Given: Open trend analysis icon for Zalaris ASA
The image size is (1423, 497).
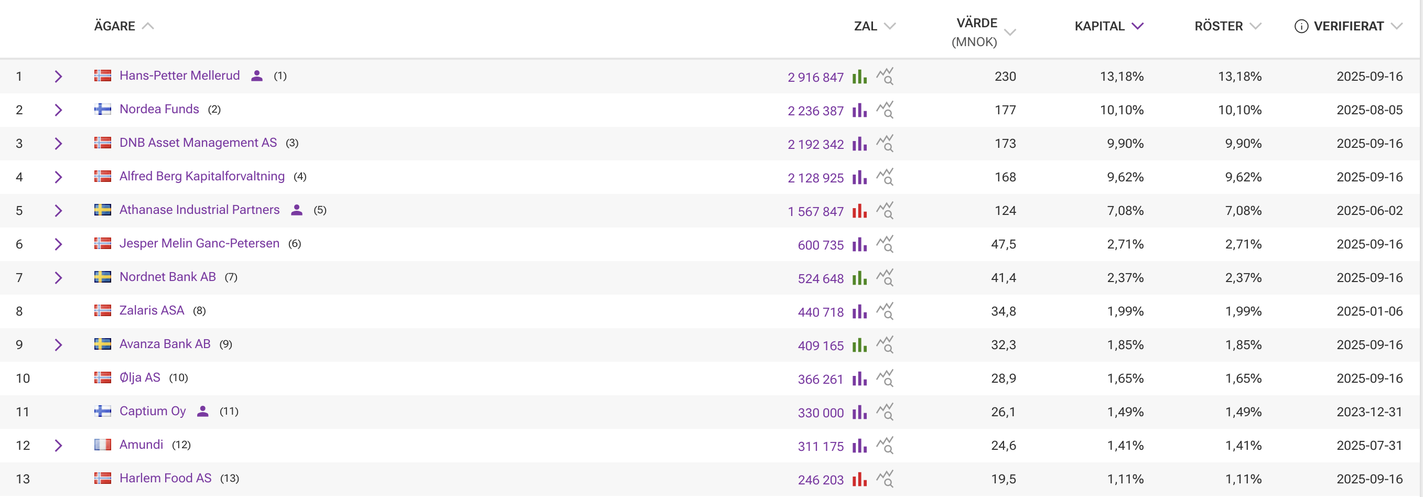Looking at the screenshot, I should coord(885,311).
